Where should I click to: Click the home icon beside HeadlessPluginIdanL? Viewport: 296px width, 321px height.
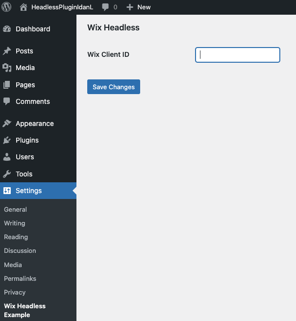tap(24, 7)
